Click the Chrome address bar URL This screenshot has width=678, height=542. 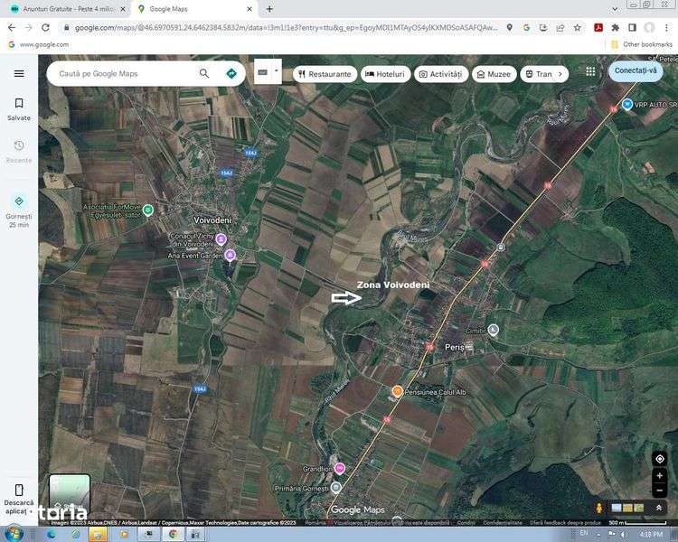(x=286, y=28)
